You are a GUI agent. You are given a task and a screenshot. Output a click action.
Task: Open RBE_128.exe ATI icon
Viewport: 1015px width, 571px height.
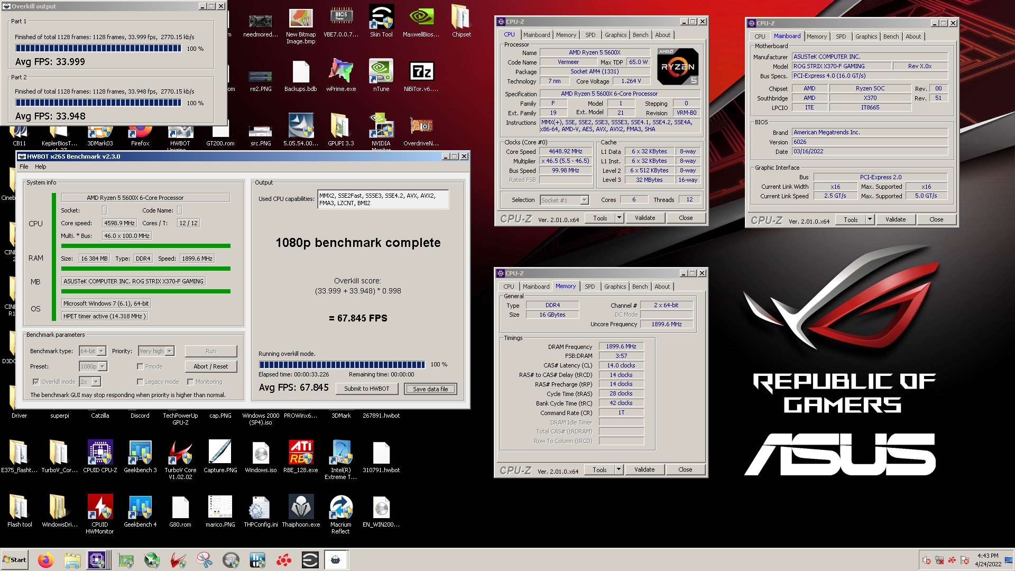tap(301, 457)
